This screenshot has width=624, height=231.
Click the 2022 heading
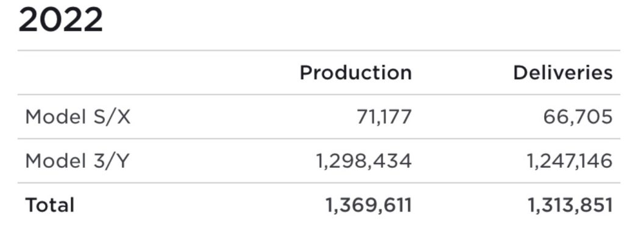pyautogui.click(x=60, y=20)
